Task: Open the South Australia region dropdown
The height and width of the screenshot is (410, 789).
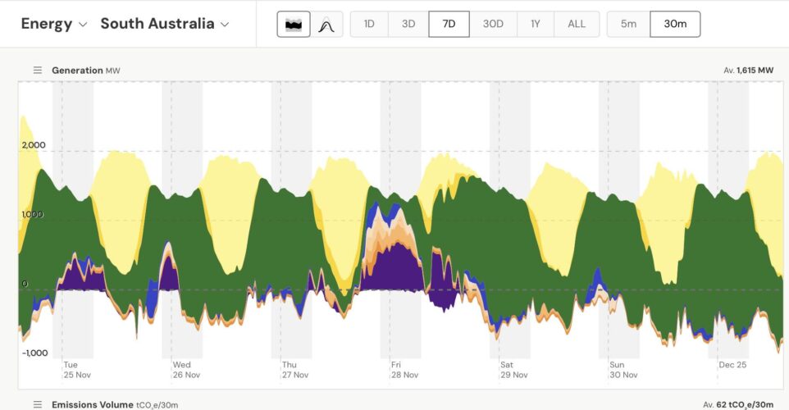Action: tap(164, 24)
